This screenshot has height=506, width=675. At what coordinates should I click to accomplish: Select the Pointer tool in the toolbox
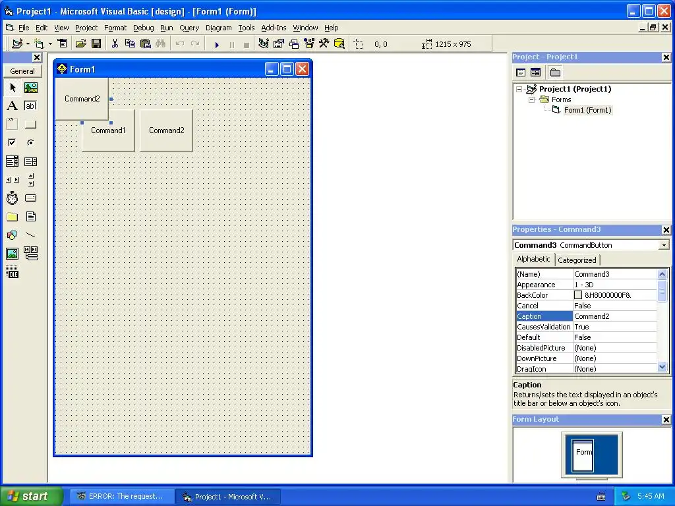tap(13, 88)
